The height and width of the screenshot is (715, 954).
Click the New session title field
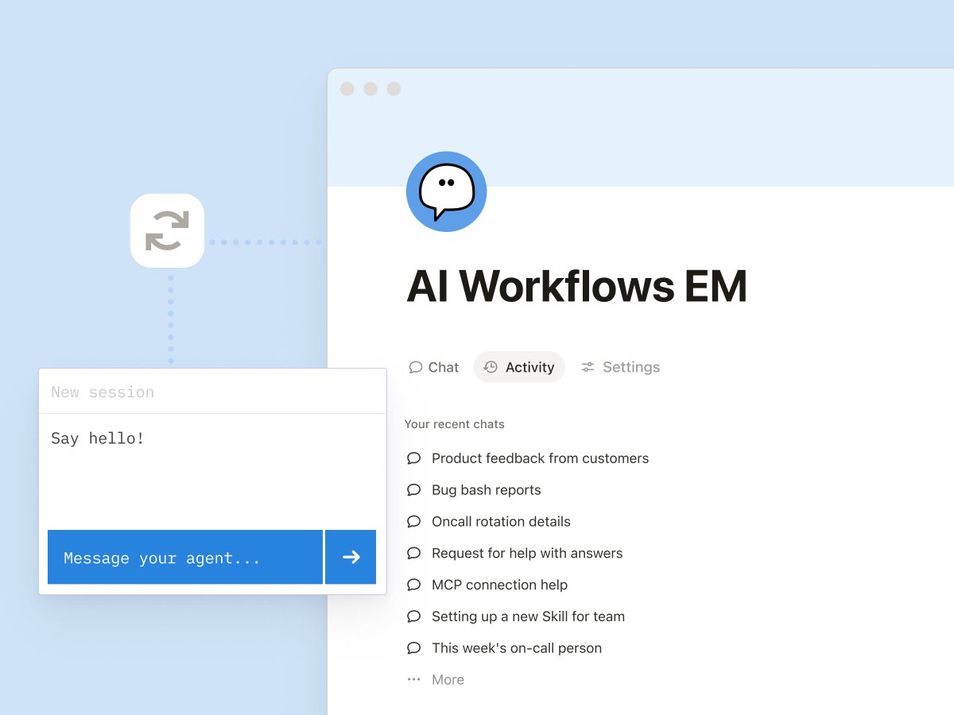(212, 392)
